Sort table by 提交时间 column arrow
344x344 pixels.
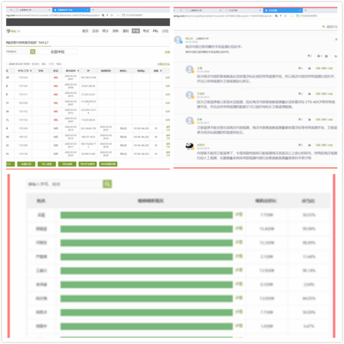point(78,70)
